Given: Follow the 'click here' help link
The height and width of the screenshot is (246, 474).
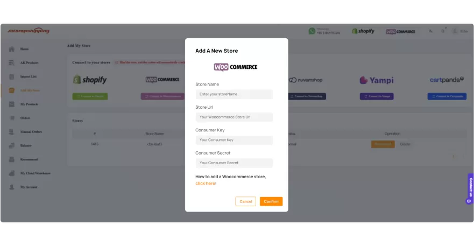Looking at the screenshot, I should pyautogui.click(x=205, y=184).
